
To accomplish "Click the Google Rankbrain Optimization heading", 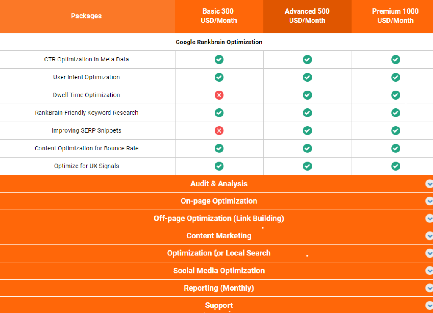I will pos(219,42).
